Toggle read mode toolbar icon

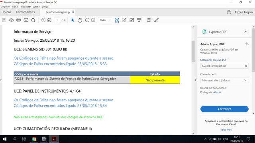click(139, 20)
